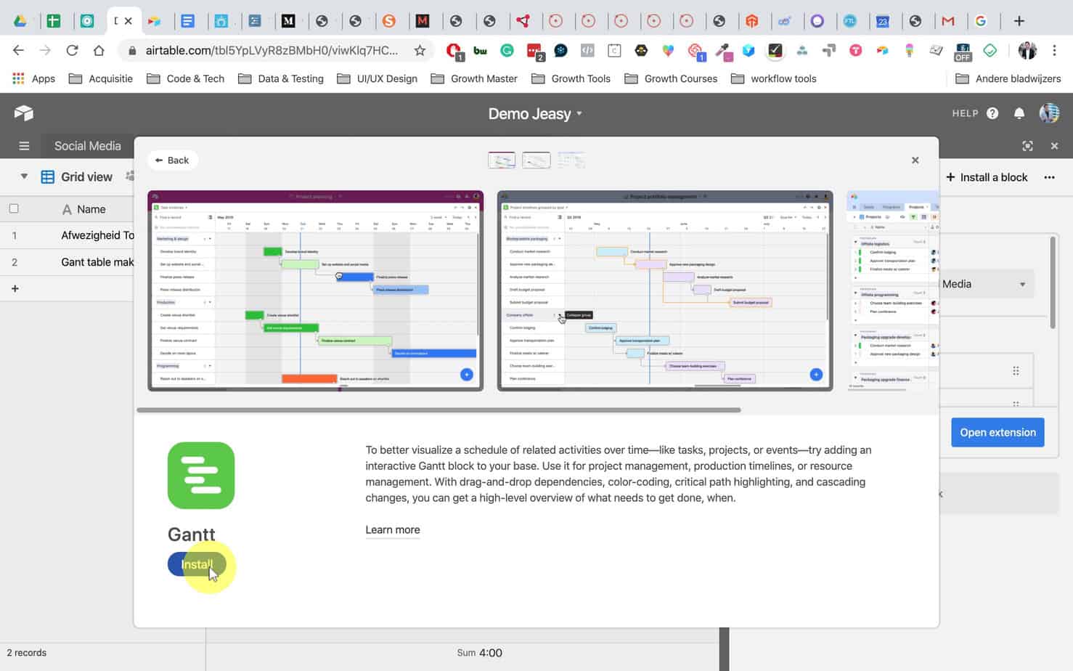
Task: Open the Chrome profile avatar
Action: 1027,50
